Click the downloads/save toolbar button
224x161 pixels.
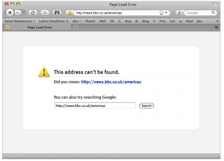click(57, 13)
